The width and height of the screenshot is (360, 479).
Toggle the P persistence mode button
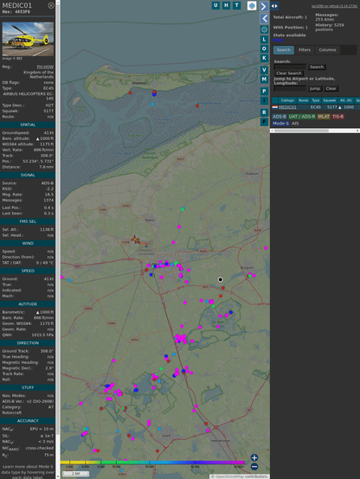coord(264,91)
